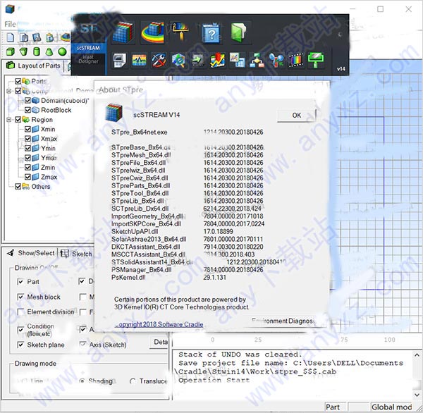Click the Environment Diagnosis button
Image resolution: width=423 pixels, height=413 pixels.
283,321
